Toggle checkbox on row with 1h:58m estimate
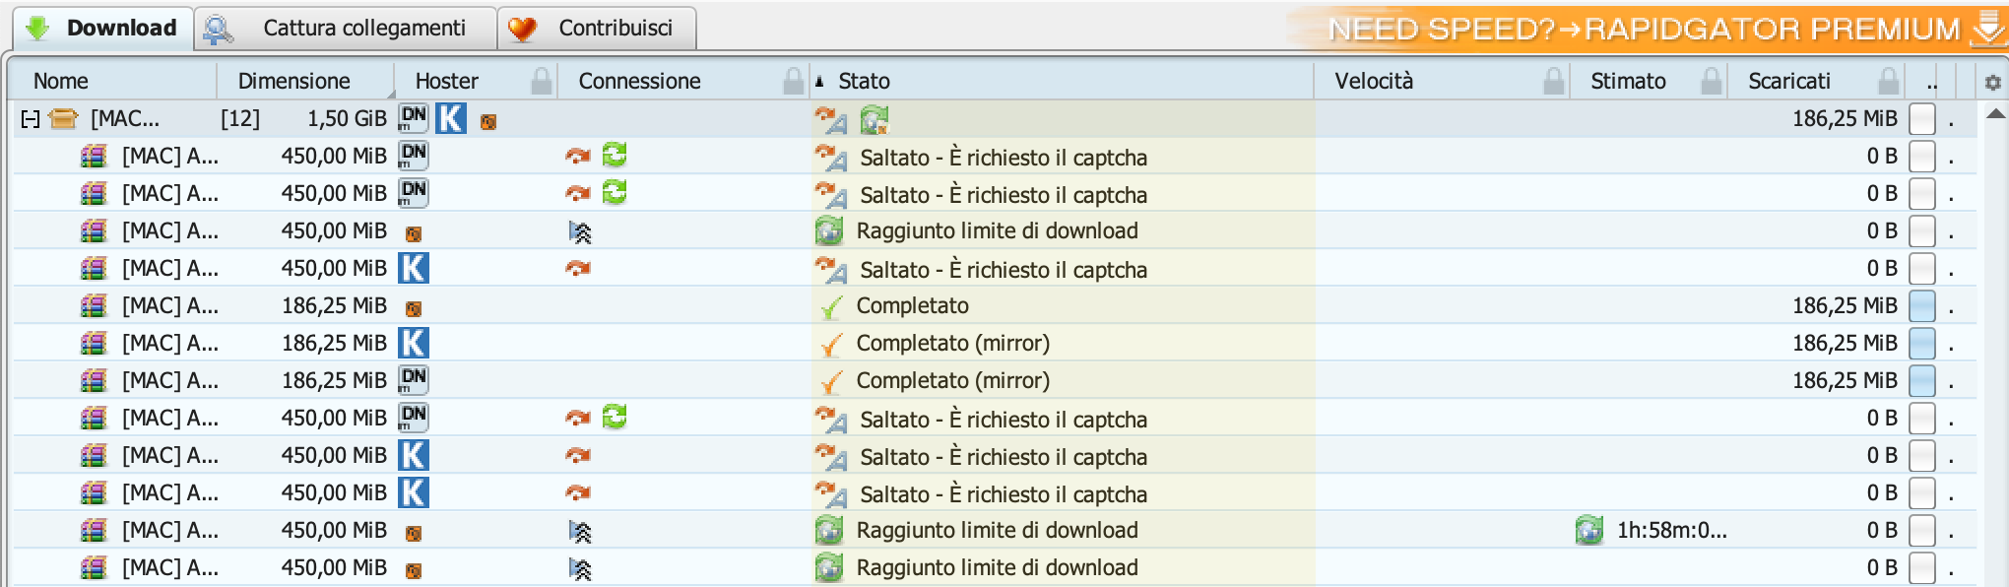Image resolution: width=2009 pixels, height=587 pixels. click(x=1921, y=531)
